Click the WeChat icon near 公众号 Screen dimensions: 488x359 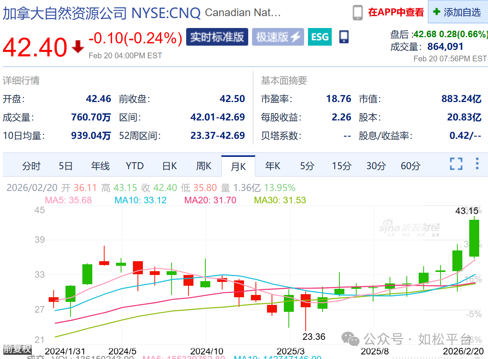click(350, 339)
